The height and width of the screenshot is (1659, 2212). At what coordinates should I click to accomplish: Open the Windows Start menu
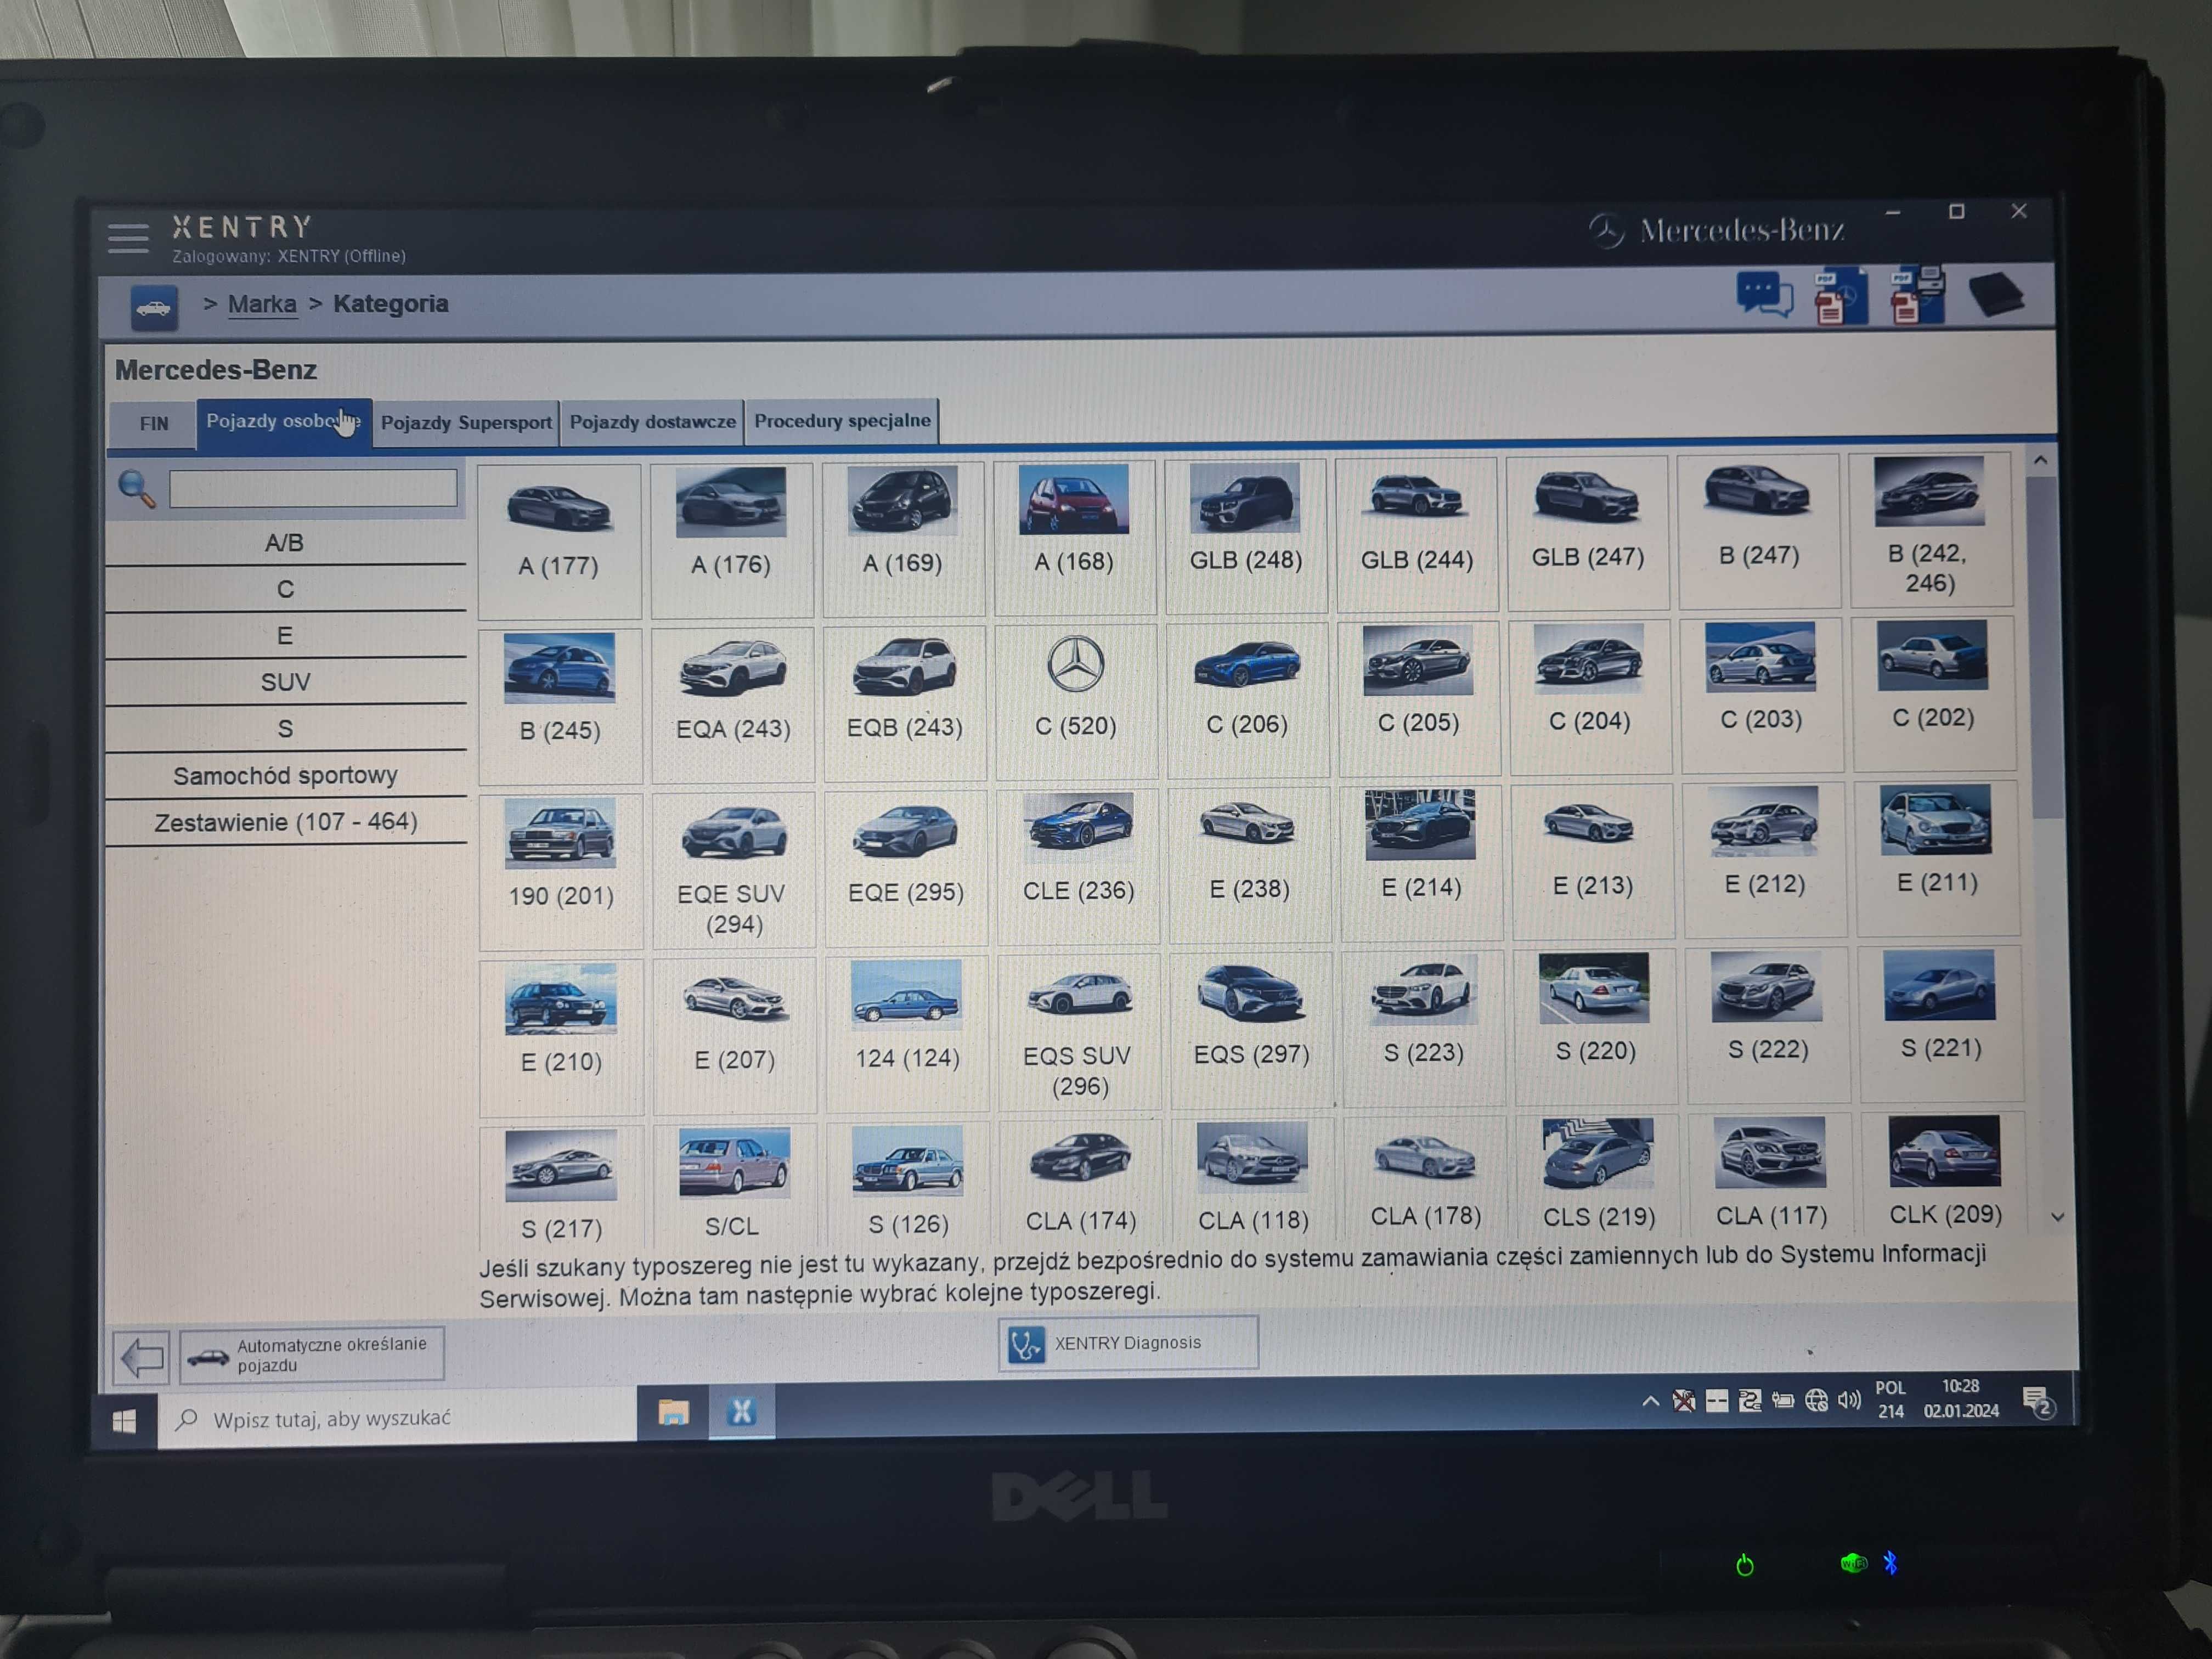coord(124,1422)
